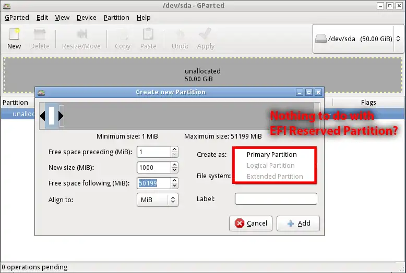Increase the Free space following value
Image resolution: width=406 pixels, height=273 pixels.
click(x=174, y=180)
